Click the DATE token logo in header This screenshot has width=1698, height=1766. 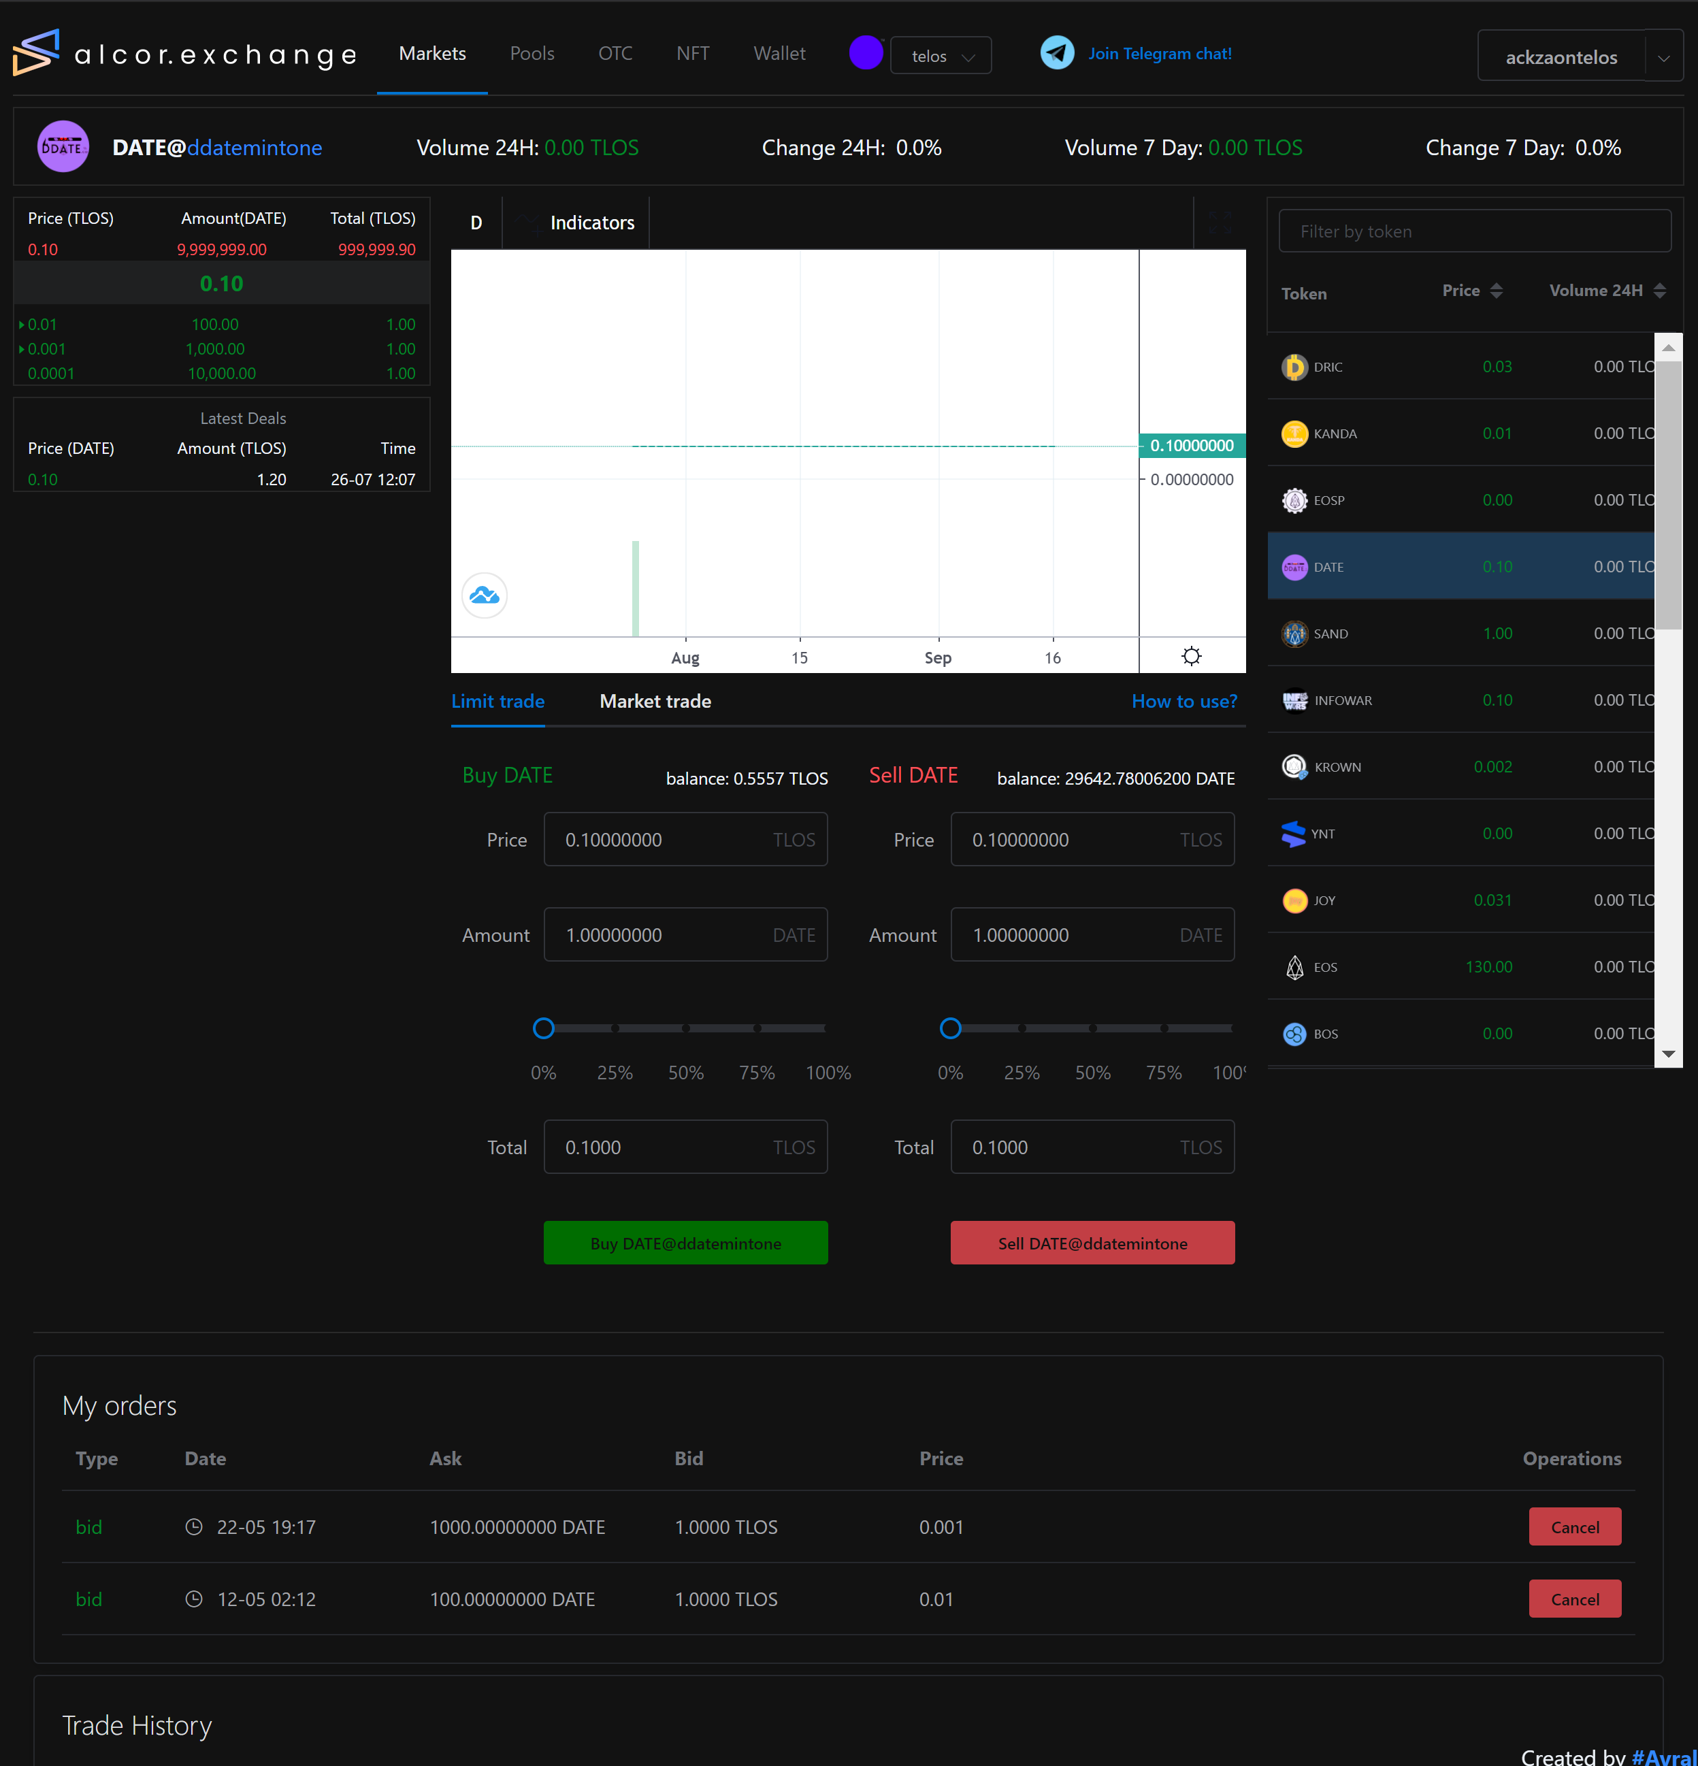pyautogui.click(x=63, y=147)
